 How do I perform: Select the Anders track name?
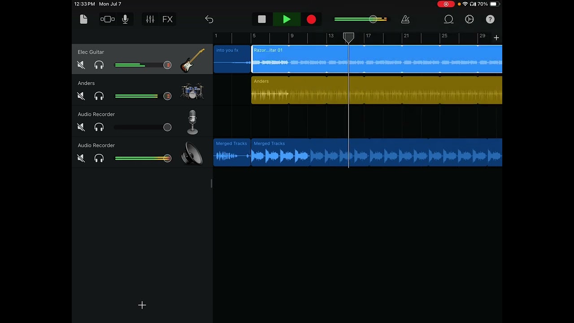(x=86, y=83)
